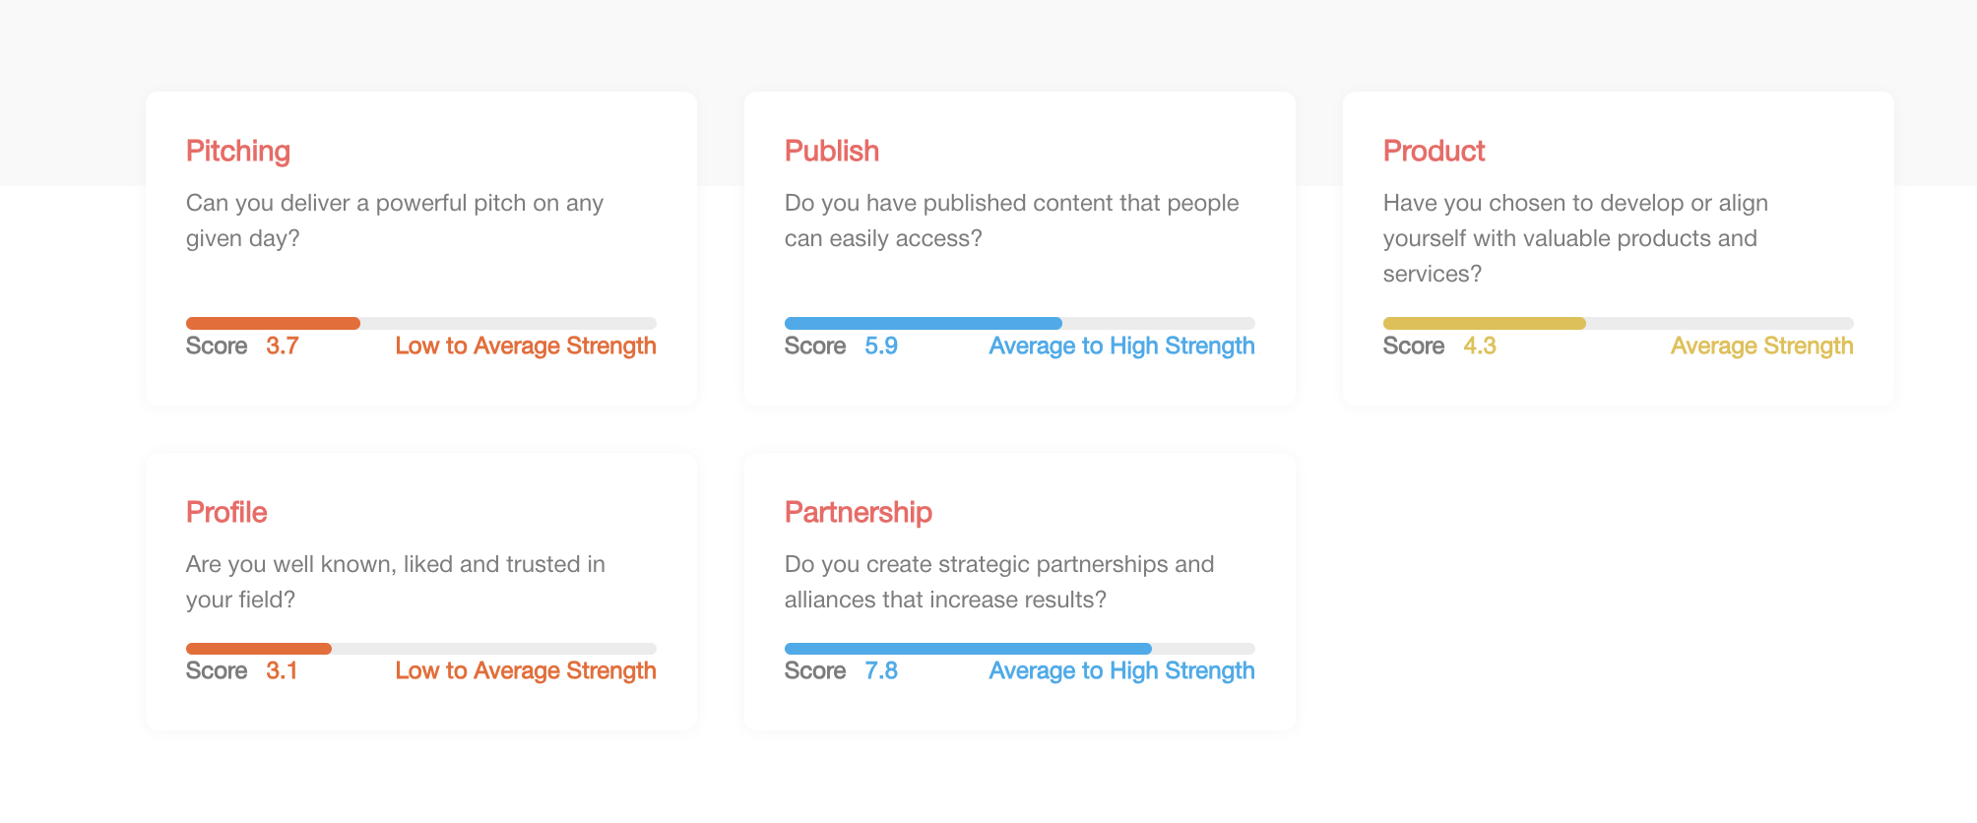
Task: Click the Product score value 4.3
Action: point(1479,347)
